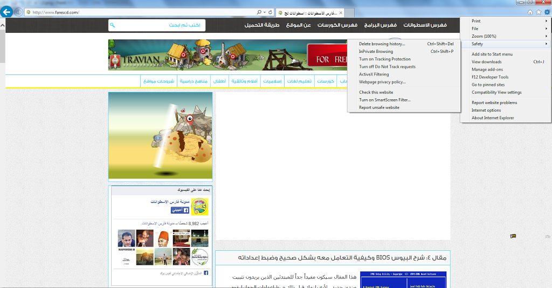Click the Travian egg animation ad
552x288 pixels.
[x=160, y=135]
